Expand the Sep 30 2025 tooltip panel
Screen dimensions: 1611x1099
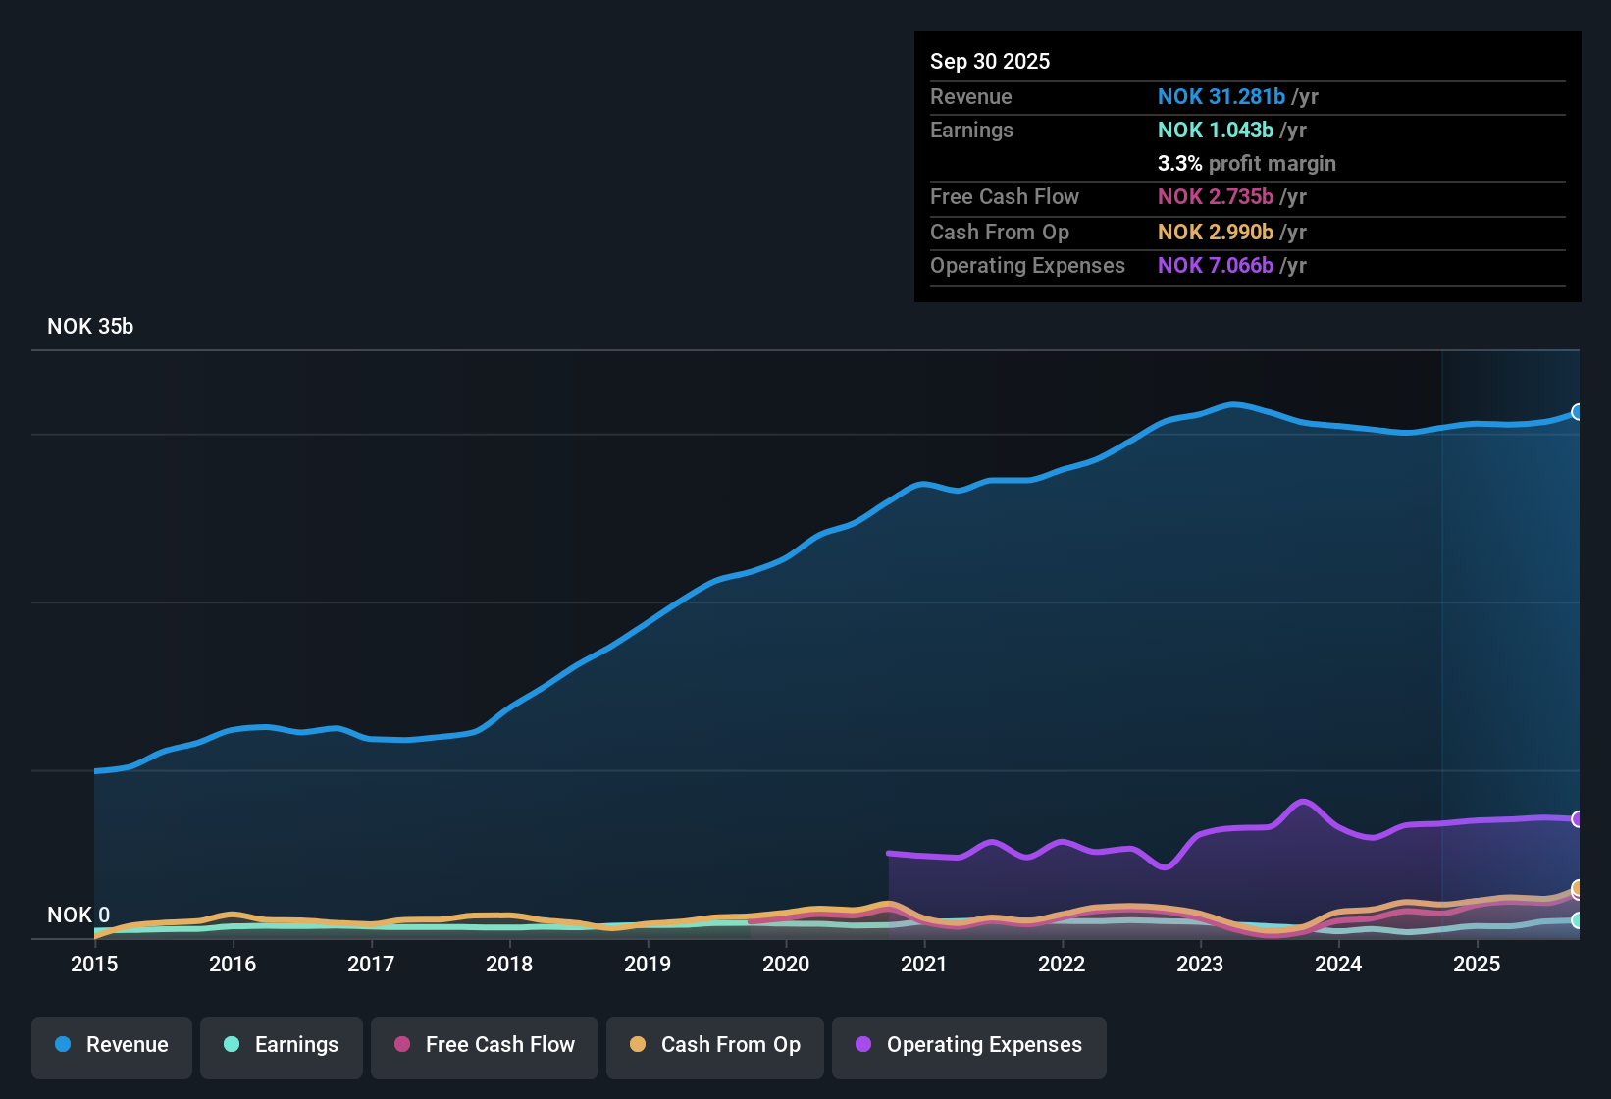[x=1247, y=167]
